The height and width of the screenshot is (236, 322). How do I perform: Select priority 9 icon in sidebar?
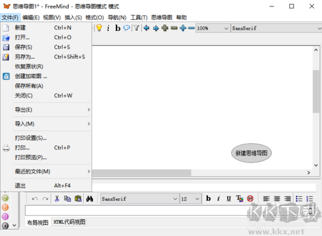[5, 217]
